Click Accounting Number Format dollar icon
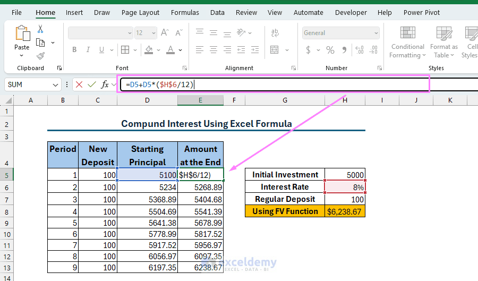This screenshot has width=478, height=281. [x=308, y=50]
